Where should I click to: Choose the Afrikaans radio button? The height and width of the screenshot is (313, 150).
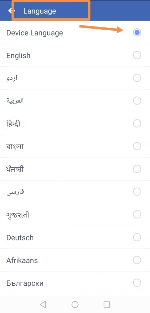[x=137, y=260]
